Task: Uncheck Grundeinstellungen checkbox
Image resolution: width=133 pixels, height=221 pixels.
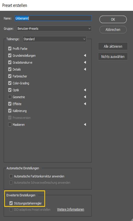Action: pos(10,56)
